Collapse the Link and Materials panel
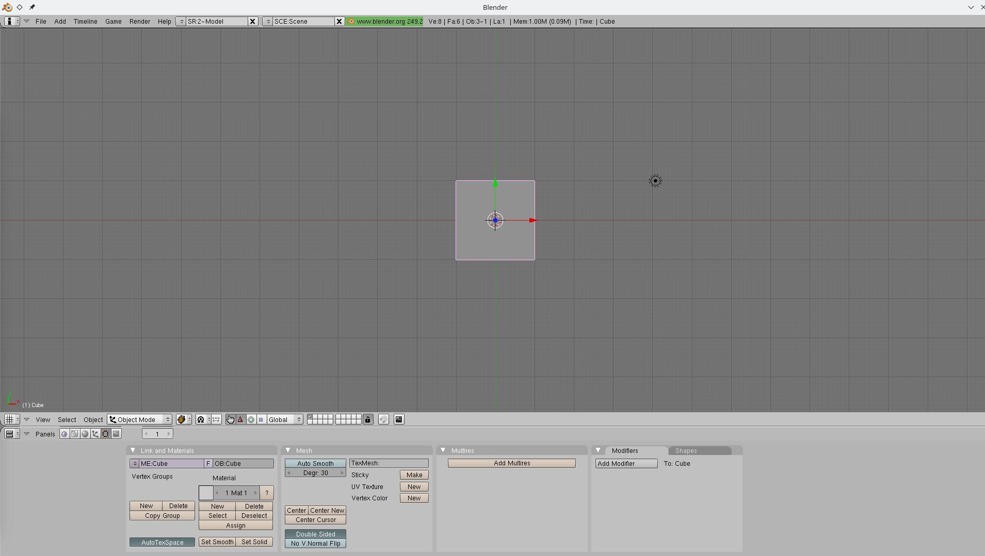Viewport: 985px width, 556px height. (133, 450)
